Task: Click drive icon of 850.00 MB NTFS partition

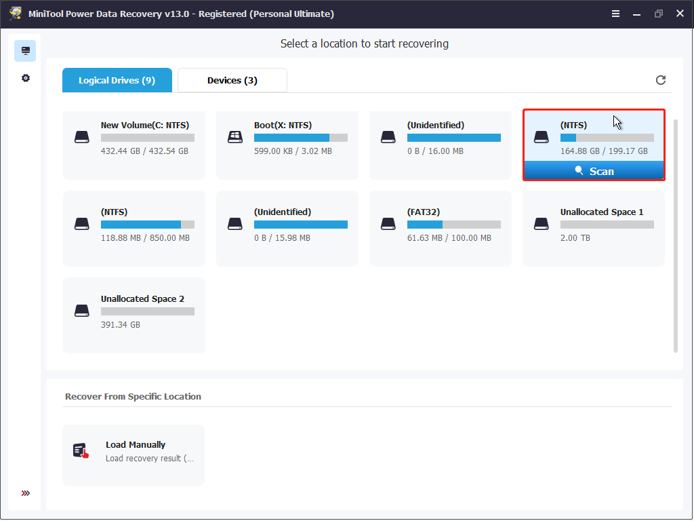Action: (82, 224)
